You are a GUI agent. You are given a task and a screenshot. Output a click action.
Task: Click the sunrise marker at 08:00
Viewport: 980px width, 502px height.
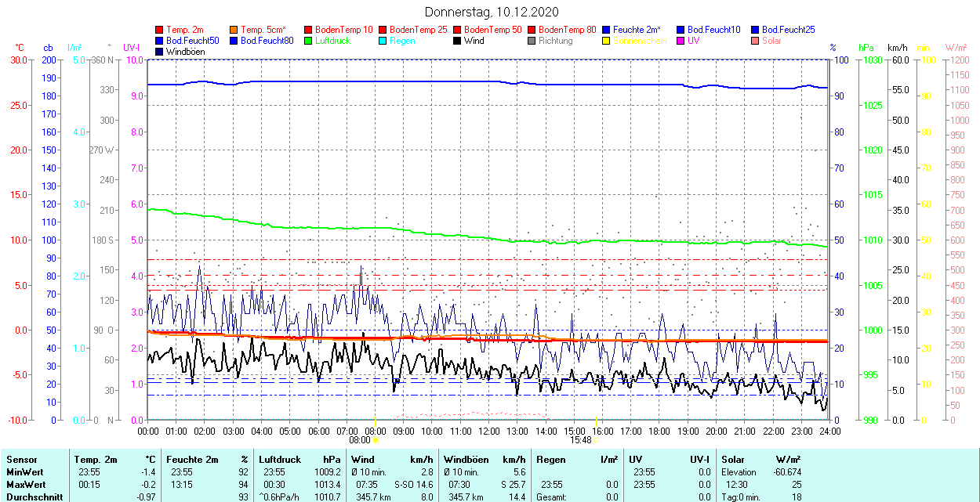[375, 440]
